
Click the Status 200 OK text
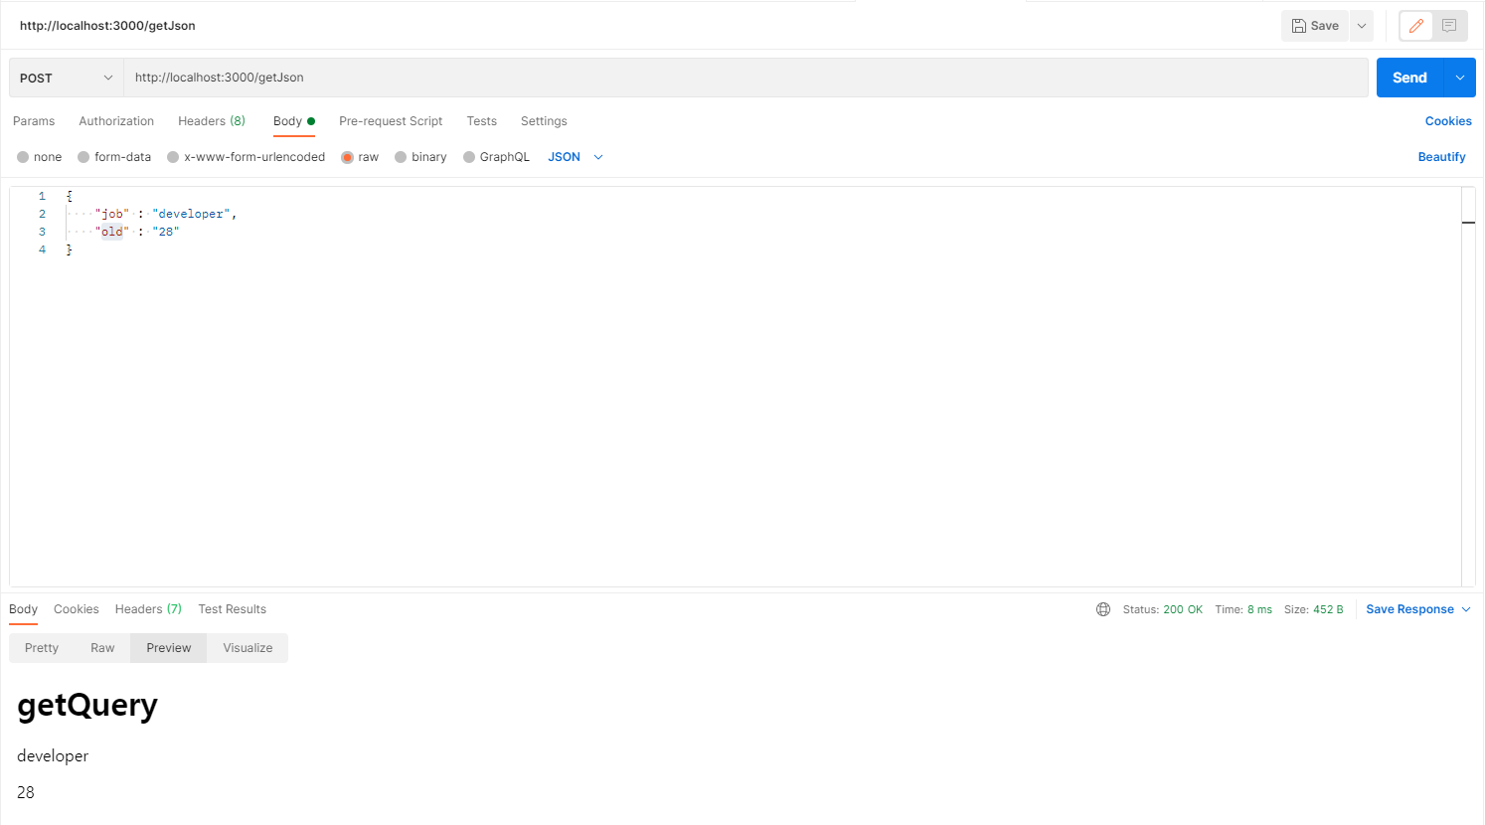pyautogui.click(x=1162, y=609)
